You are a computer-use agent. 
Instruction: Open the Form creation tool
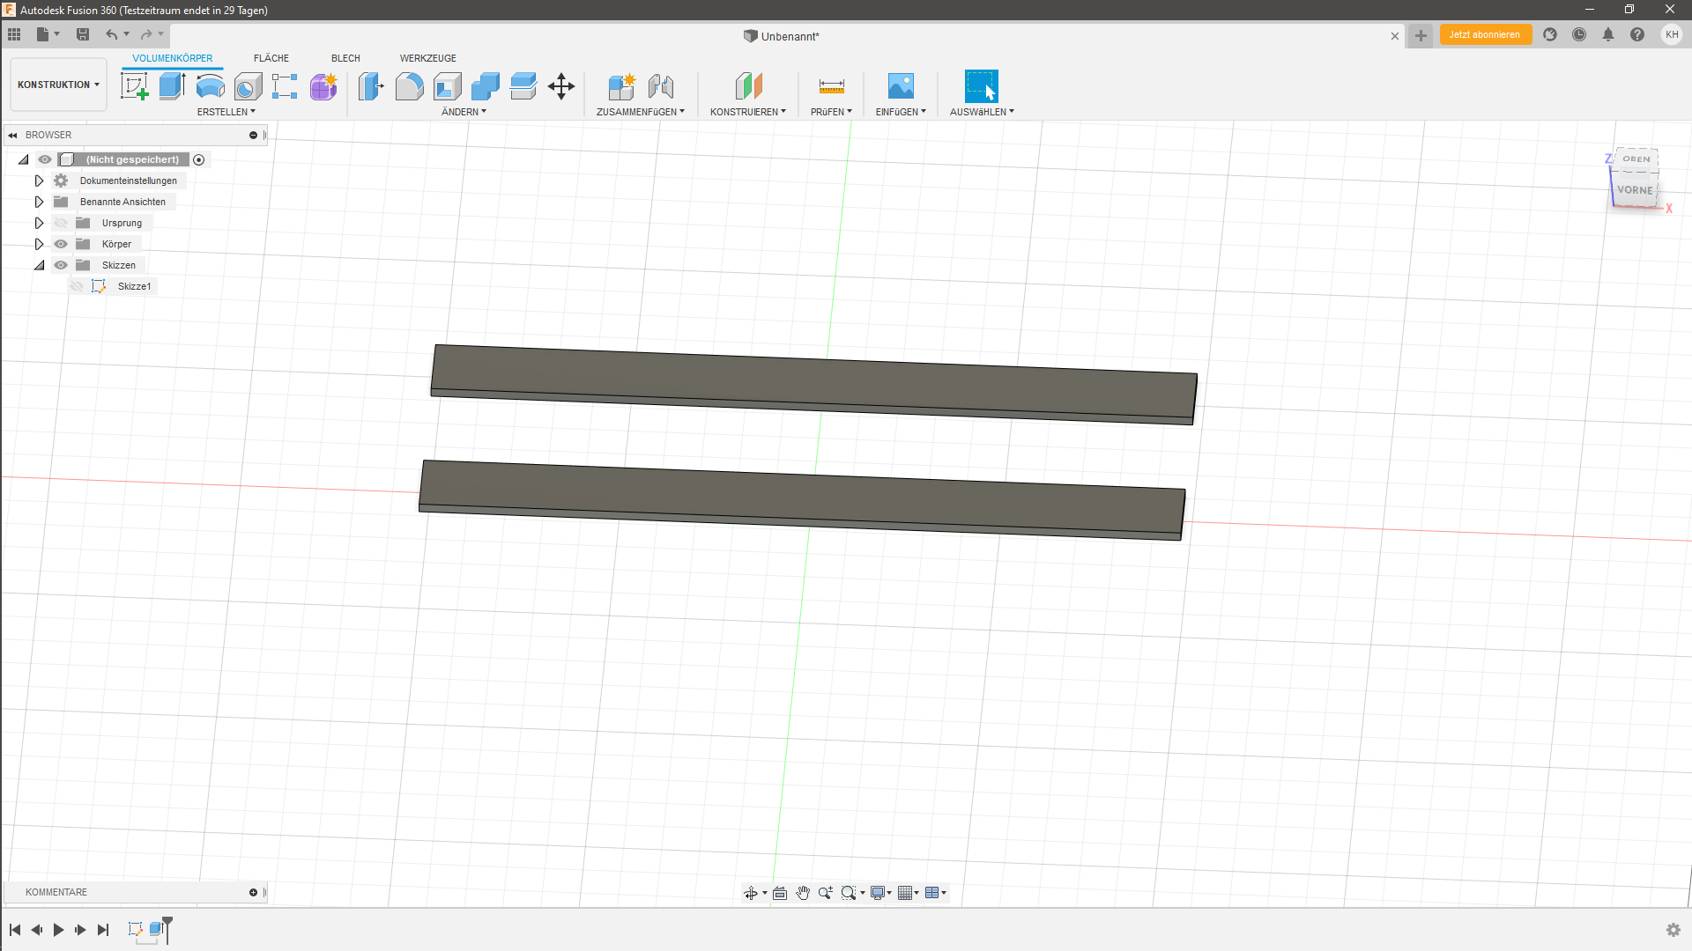pos(323,85)
